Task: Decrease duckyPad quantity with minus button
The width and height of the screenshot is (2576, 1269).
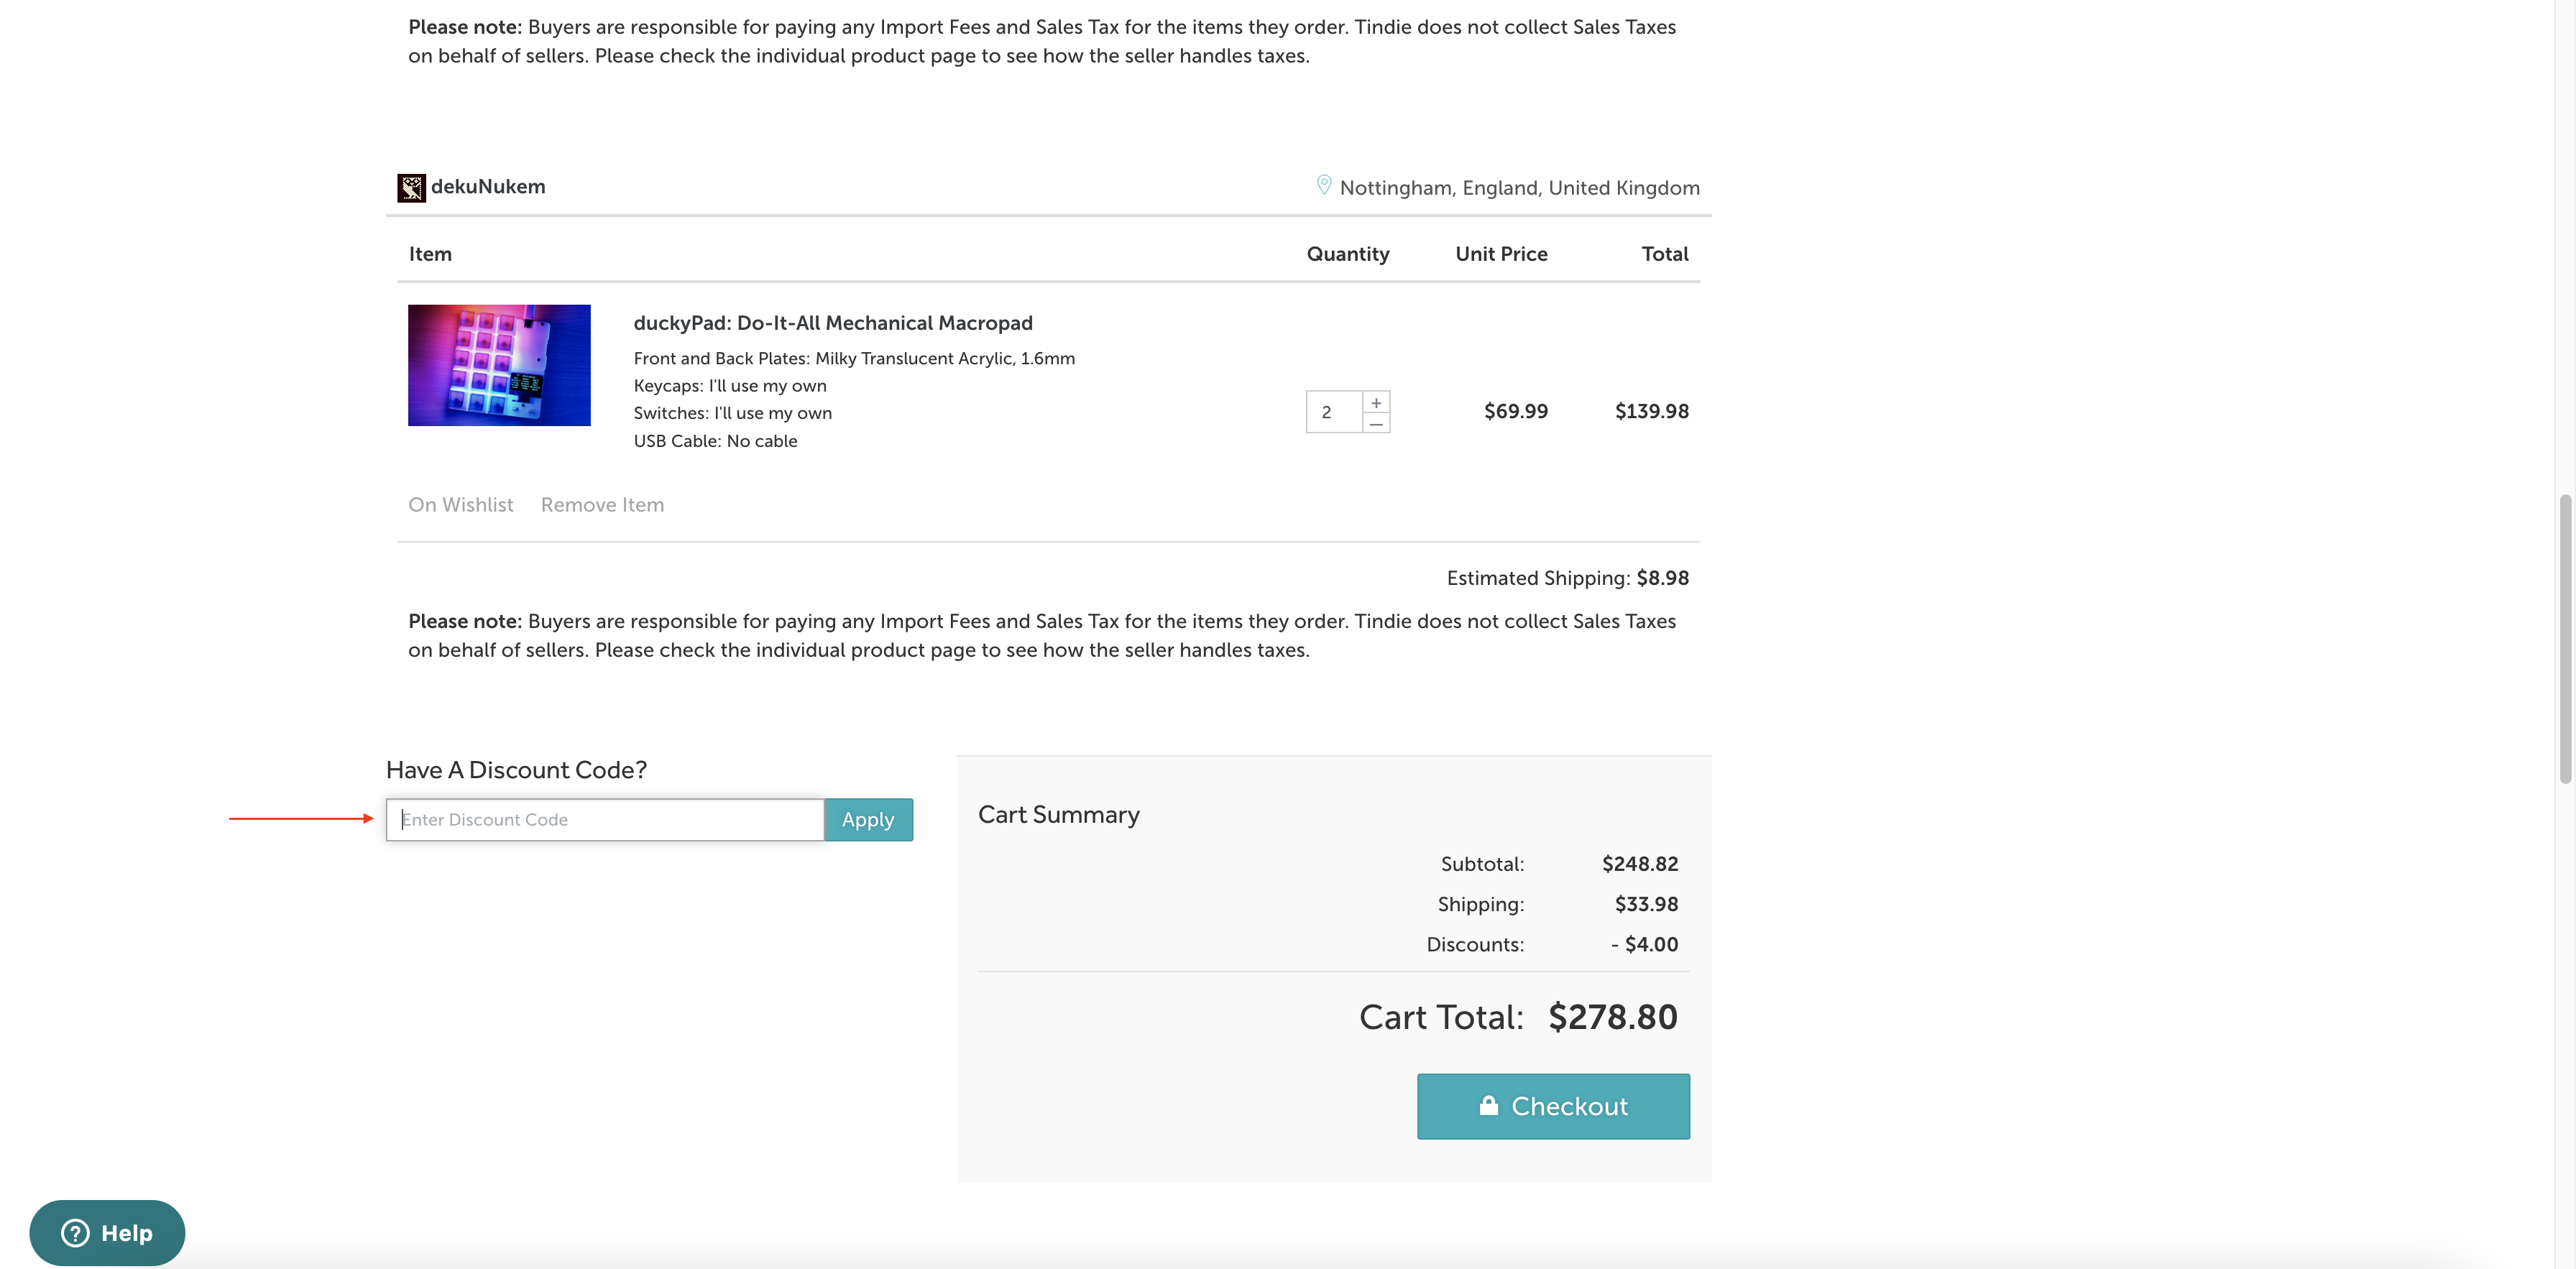Action: (x=1376, y=424)
